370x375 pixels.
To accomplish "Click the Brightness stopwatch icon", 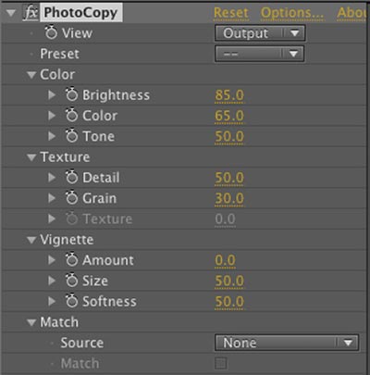I will (71, 94).
